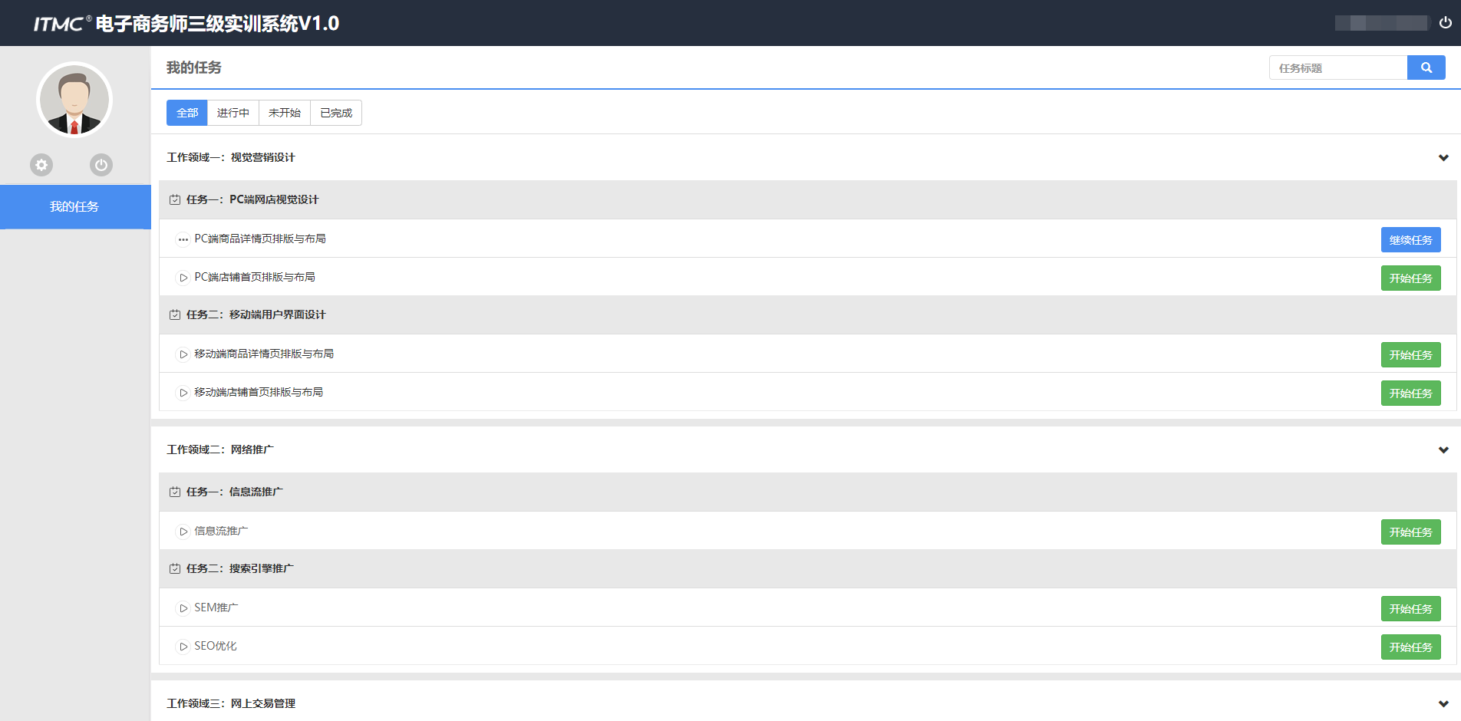Click play icon beside SEO优化
Image resolution: width=1461 pixels, height=721 pixels.
(183, 647)
